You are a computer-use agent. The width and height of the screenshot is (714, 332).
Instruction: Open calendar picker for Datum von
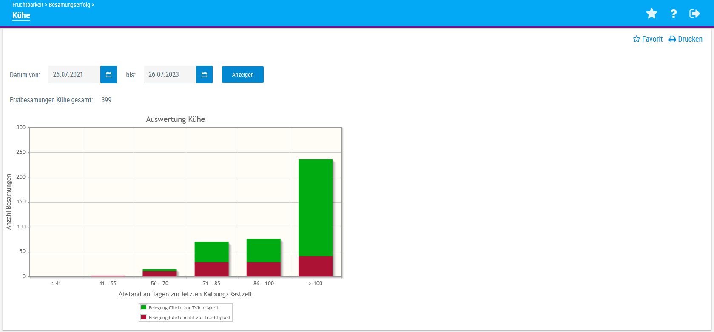[108, 75]
